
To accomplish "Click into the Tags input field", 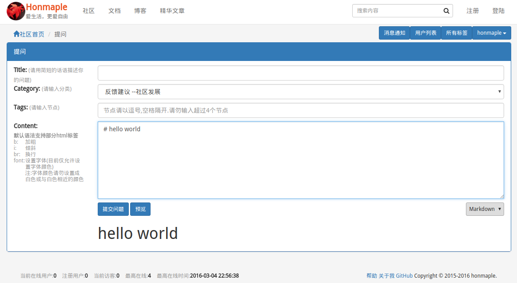I will [x=301, y=110].
